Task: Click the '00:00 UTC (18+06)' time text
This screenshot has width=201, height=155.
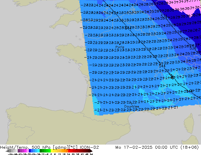Action: tap(177, 147)
